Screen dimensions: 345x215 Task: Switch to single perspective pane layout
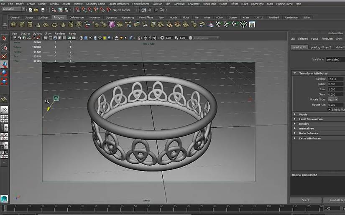tap(4, 109)
